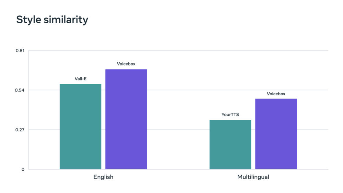Click the 0.27 gridline between bar groups
This screenshot has width=343, height=193.
click(x=178, y=130)
